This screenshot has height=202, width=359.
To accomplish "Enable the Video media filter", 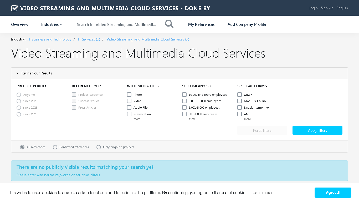I will click(x=129, y=101).
